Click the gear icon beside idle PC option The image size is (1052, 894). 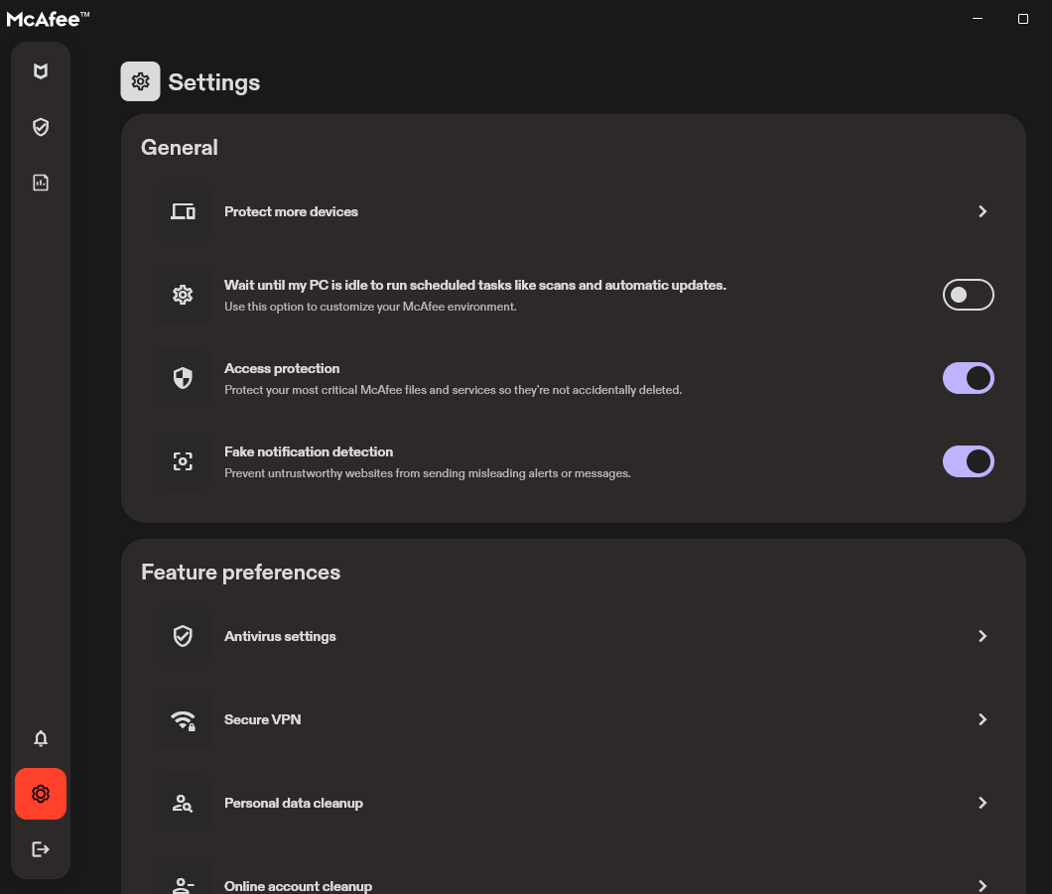pyautogui.click(x=183, y=295)
